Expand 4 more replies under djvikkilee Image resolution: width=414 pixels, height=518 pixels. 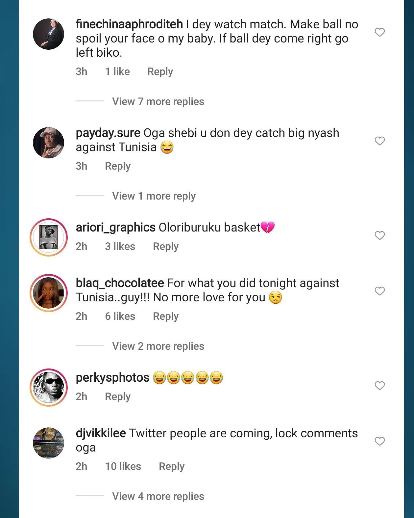158,496
